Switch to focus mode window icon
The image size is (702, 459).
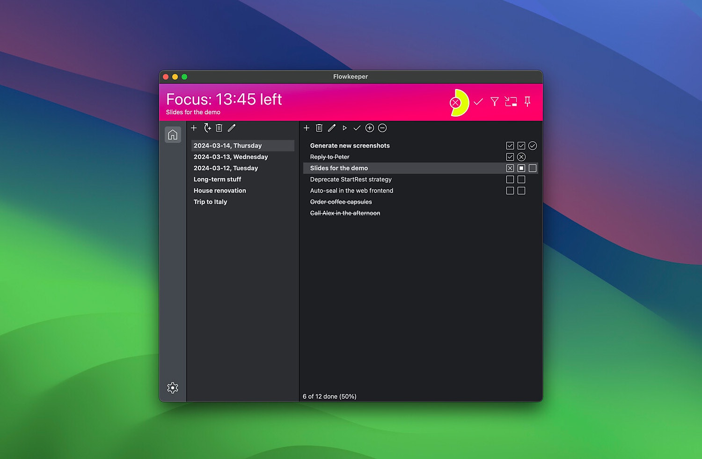511,102
